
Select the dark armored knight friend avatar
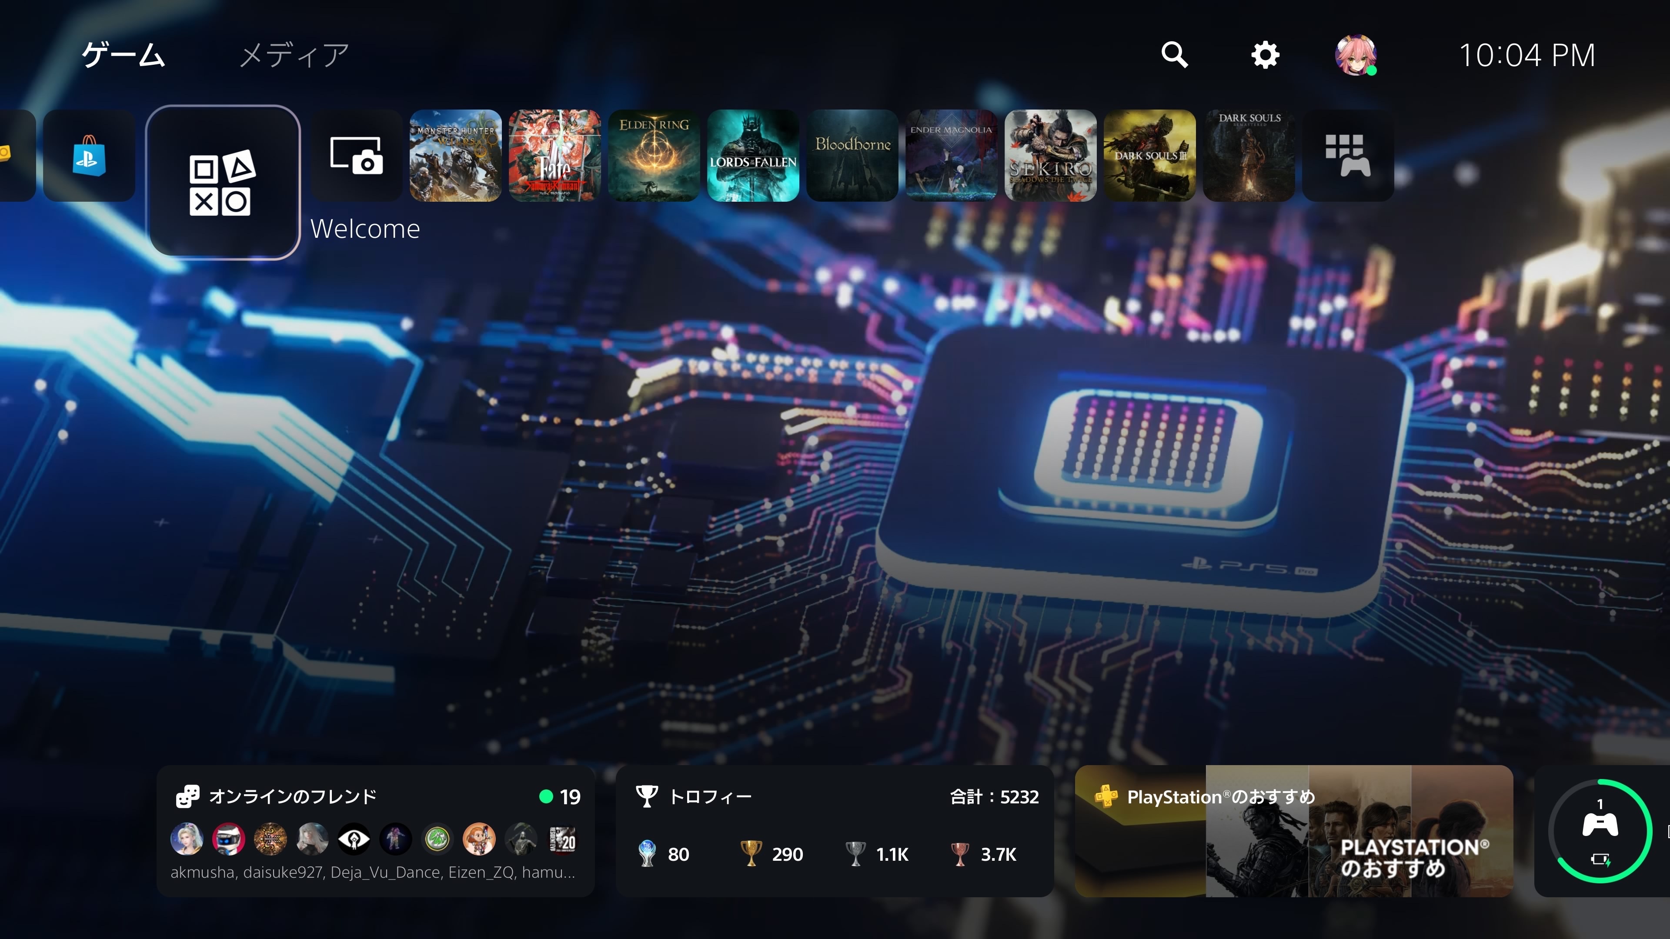(521, 840)
